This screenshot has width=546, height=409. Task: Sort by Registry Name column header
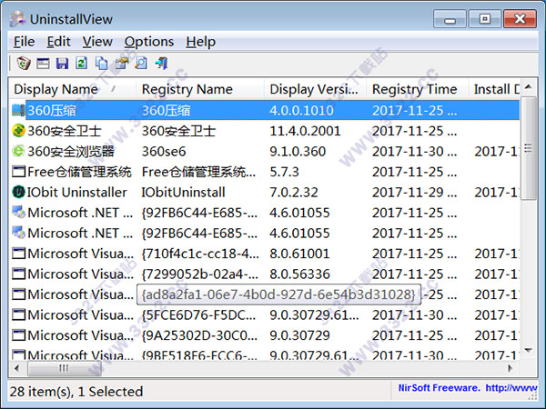point(200,89)
